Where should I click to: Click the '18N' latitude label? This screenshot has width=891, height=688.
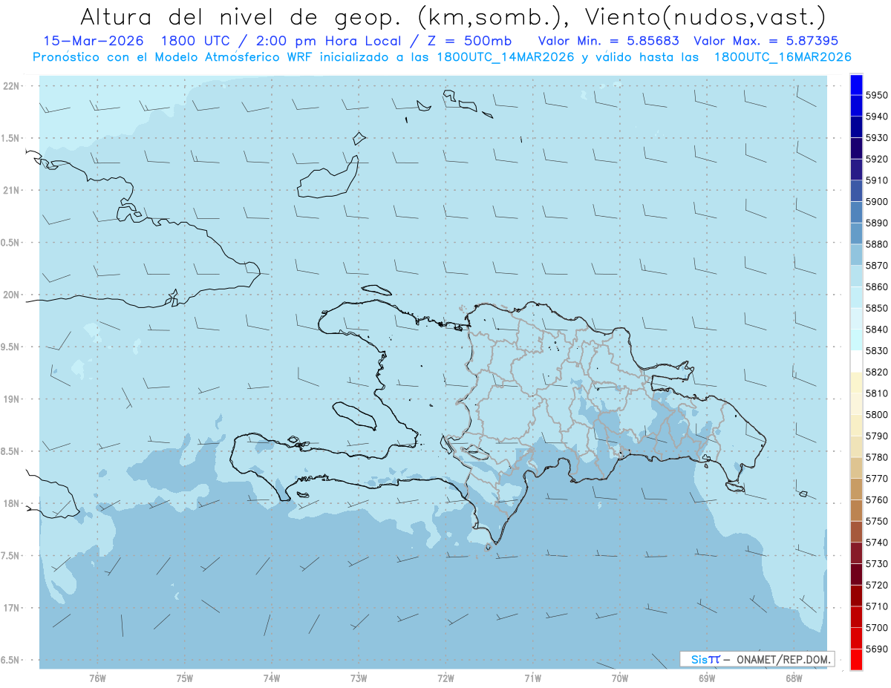[11, 503]
